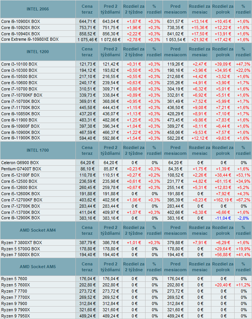This screenshot has width=252, height=319.
Task: Select the INTEL 1200 section header
Action: [38, 52]
